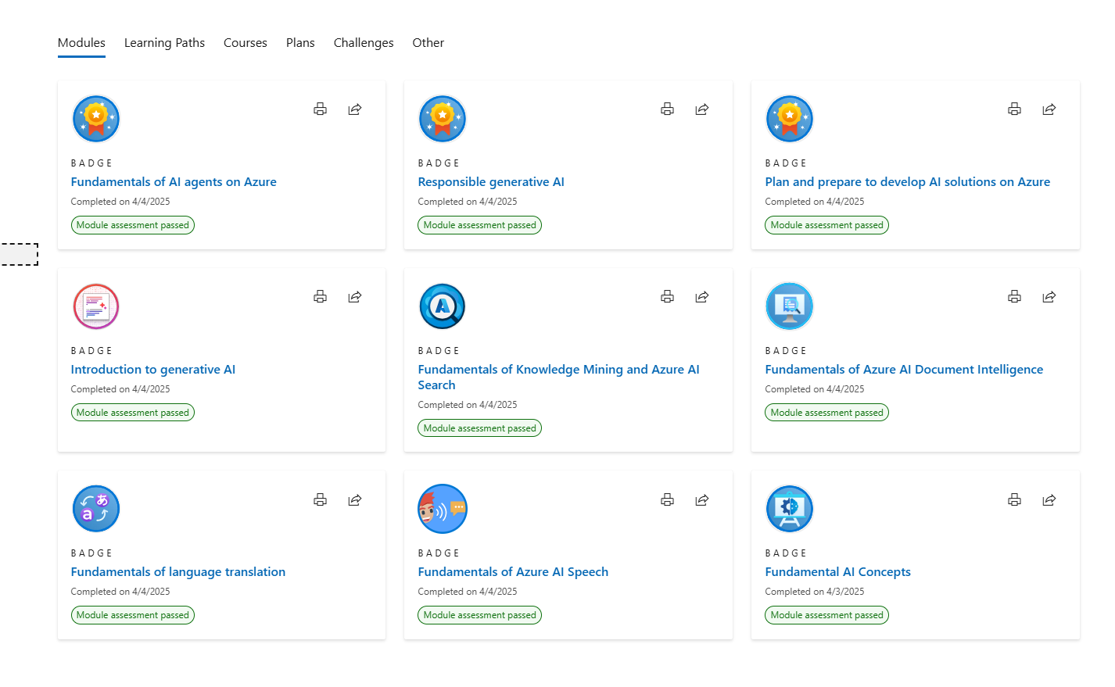Share the Fundamentals of AI agents on Azure badge

pyautogui.click(x=355, y=109)
